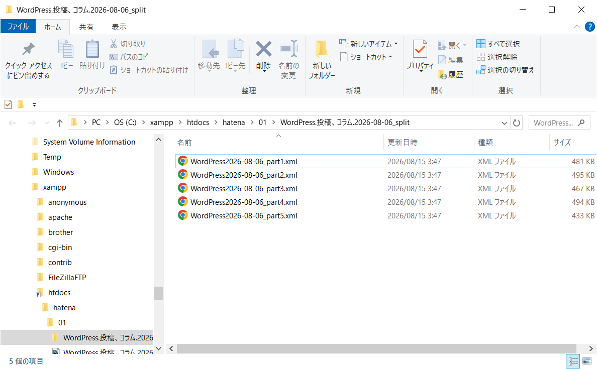Switch to the 共有 ribbon tab
Viewport: 597px width, 369px height.
coord(86,27)
